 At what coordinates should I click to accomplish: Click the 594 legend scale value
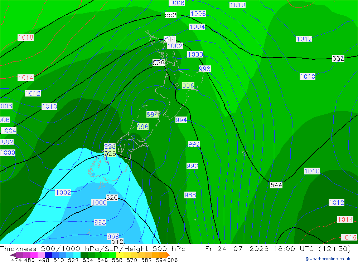pos(161,260)
